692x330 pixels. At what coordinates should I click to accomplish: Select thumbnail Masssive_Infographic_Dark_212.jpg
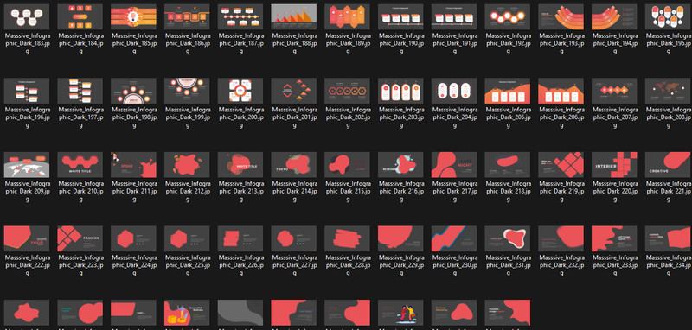coord(187,165)
